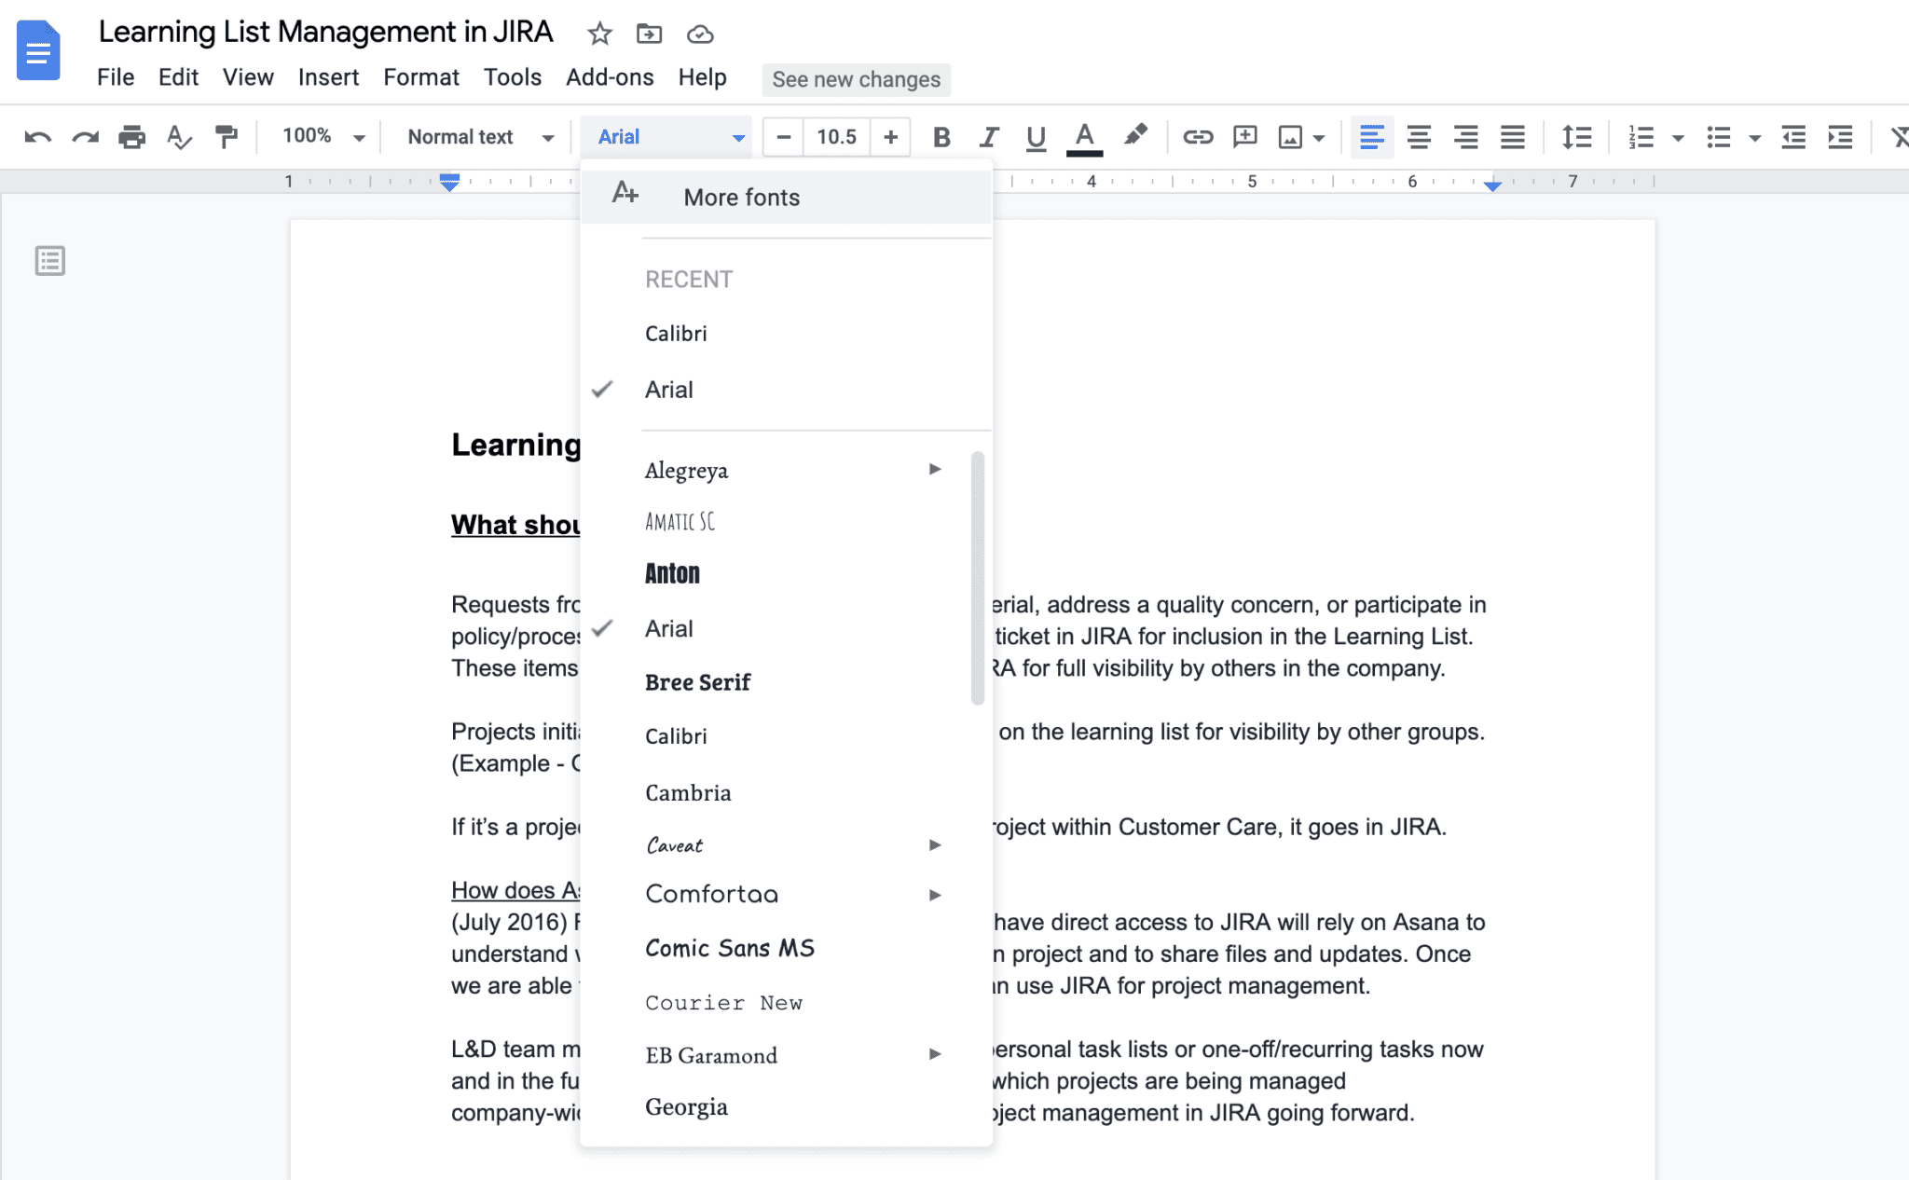Open the Format menu

click(421, 77)
